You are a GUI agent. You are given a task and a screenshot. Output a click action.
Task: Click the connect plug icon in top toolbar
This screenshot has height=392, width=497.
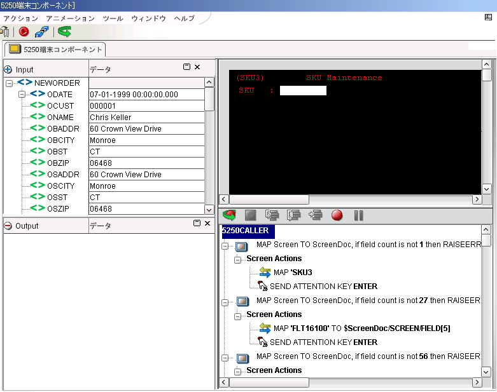[41, 32]
